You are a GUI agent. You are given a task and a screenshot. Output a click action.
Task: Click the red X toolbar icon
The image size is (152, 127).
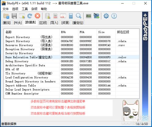click(37, 16)
